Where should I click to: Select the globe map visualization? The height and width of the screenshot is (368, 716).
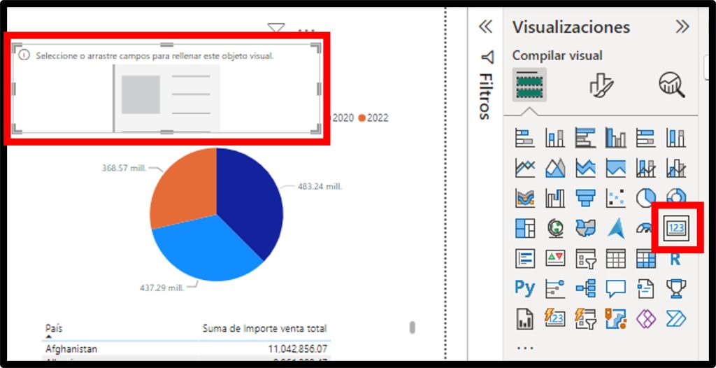tap(555, 228)
